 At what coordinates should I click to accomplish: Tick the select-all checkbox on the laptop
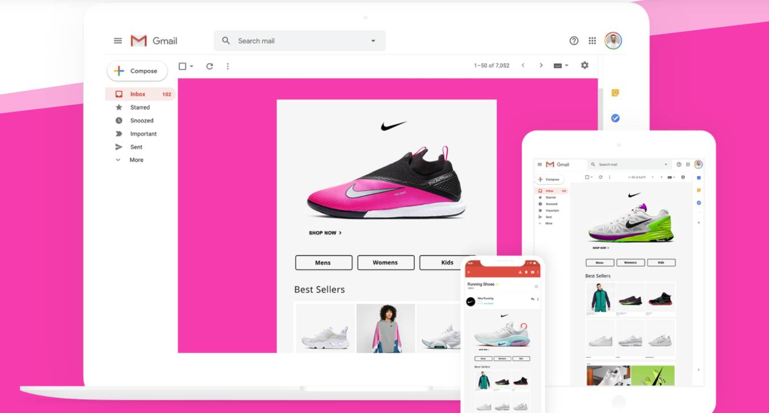pyautogui.click(x=182, y=66)
